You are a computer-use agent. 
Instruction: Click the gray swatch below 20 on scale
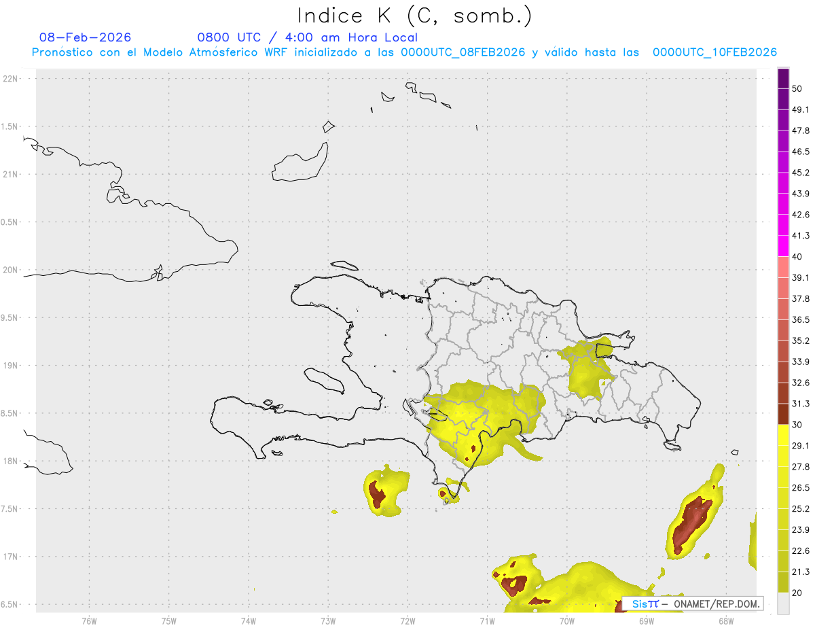783,603
